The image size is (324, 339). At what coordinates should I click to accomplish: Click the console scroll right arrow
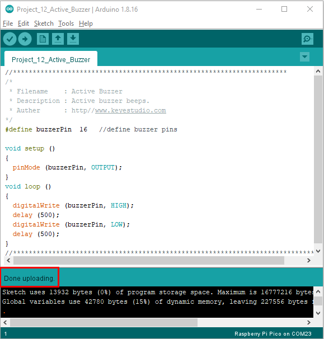(309, 323)
